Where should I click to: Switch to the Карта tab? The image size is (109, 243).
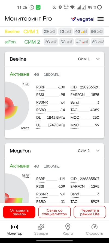[x=68, y=230]
